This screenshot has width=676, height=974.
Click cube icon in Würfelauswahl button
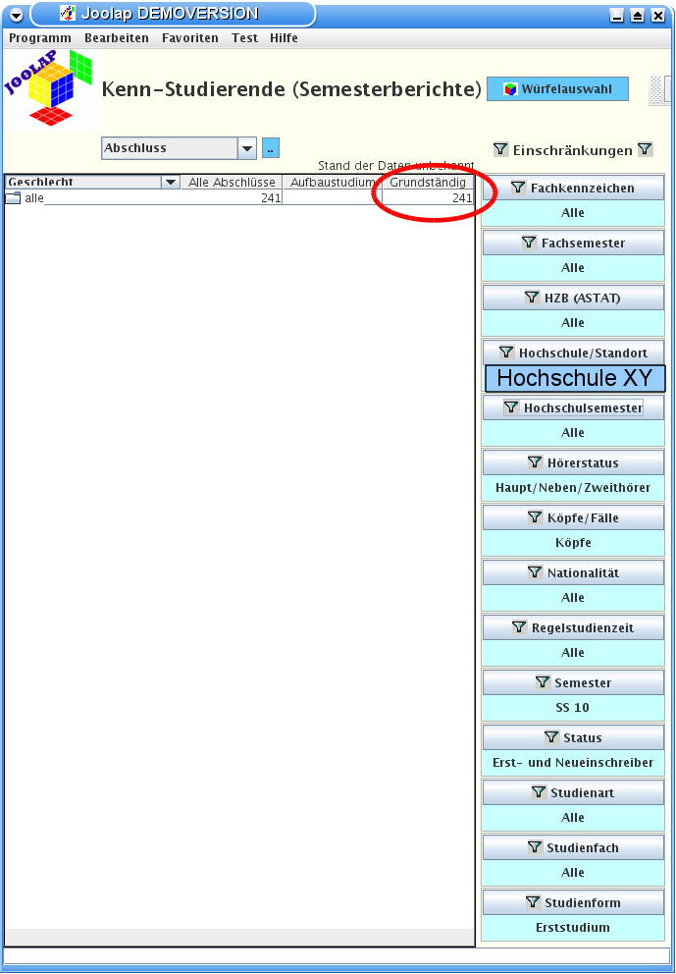coord(510,89)
